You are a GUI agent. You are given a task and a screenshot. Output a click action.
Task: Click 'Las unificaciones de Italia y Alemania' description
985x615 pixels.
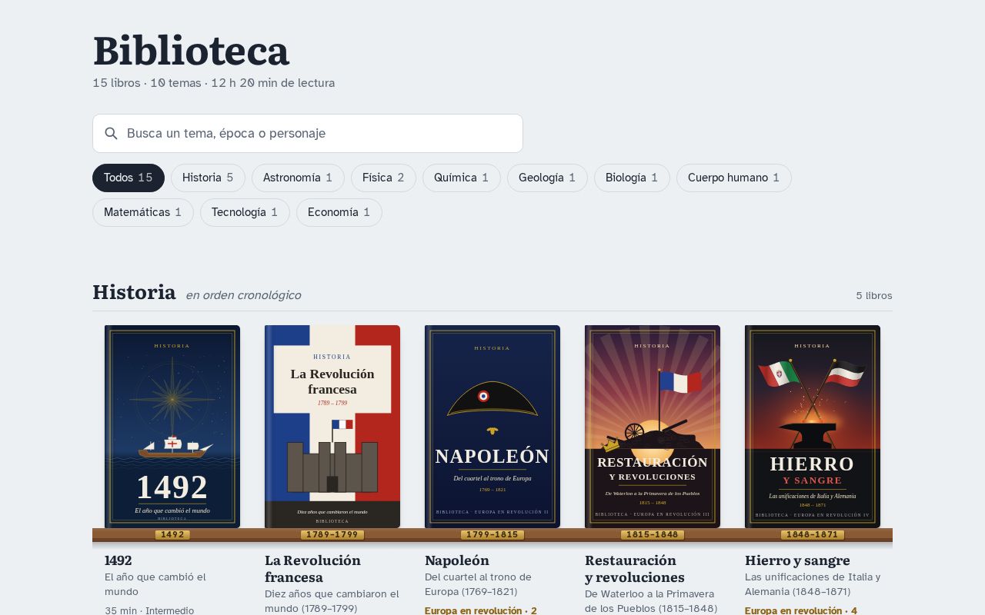[x=813, y=584]
